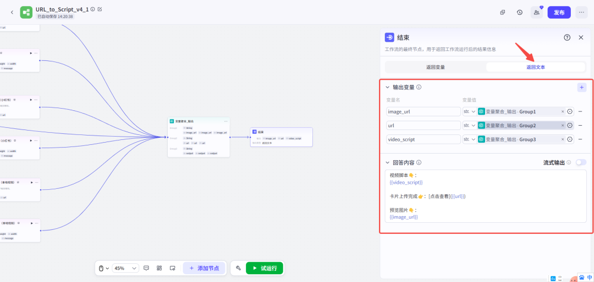This screenshot has width=594, height=282.
Task: Click the image_url variable name field
Action: [424, 111]
